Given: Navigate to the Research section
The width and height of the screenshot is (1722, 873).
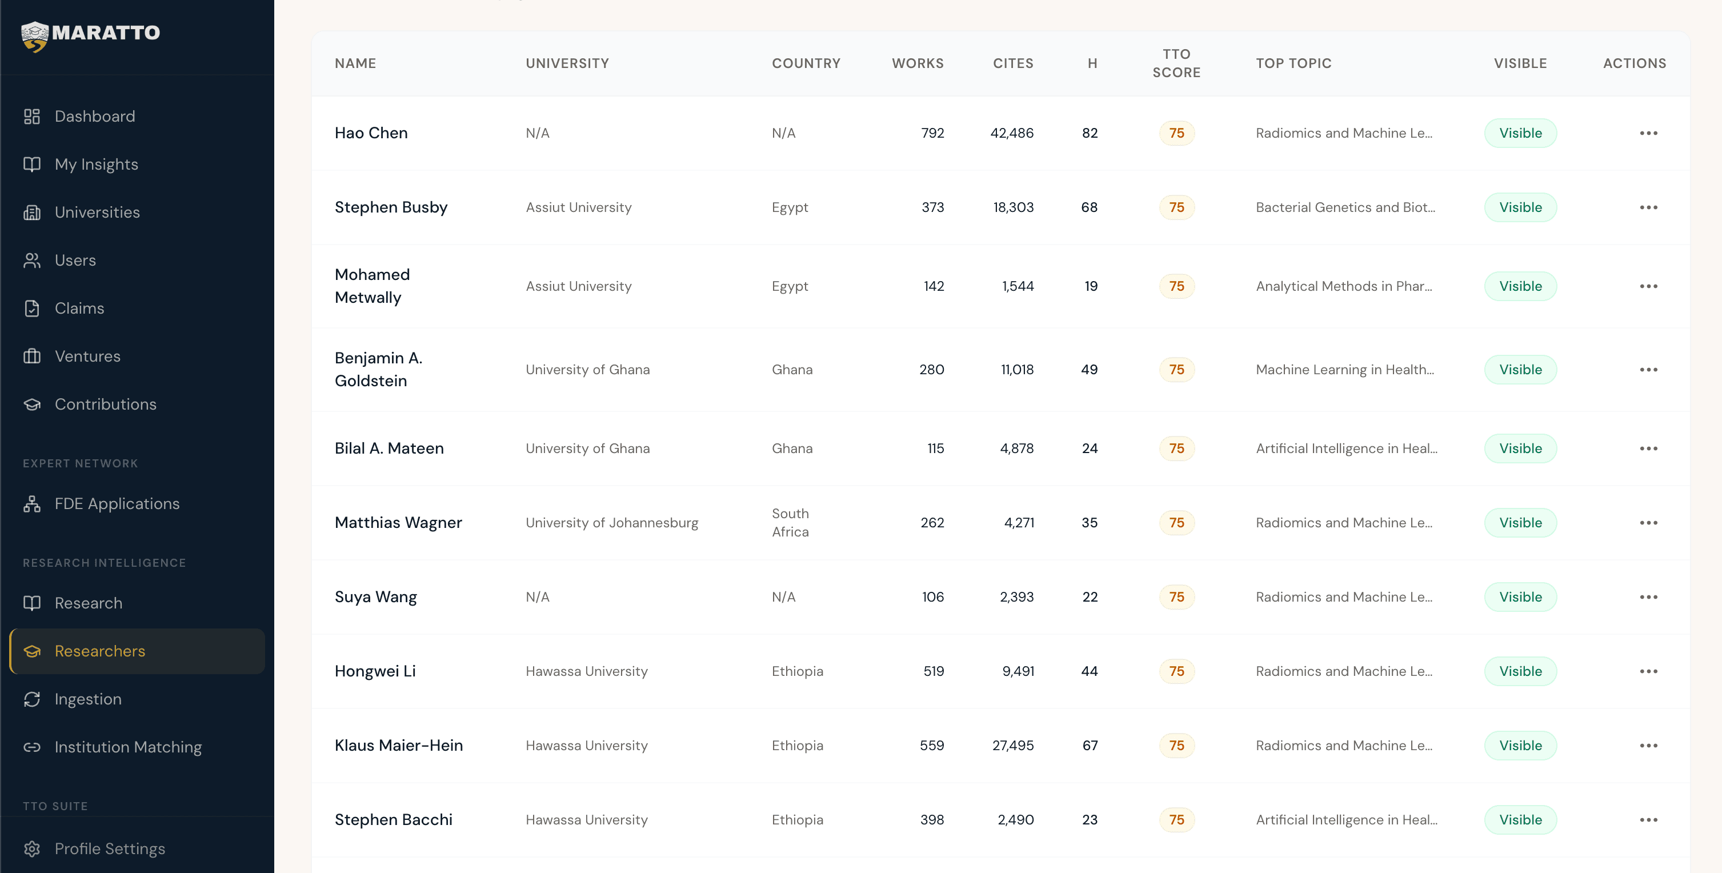Looking at the screenshot, I should point(89,603).
